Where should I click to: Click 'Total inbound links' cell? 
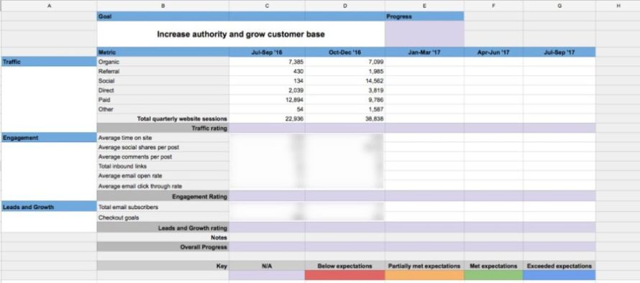pyautogui.click(x=163, y=166)
